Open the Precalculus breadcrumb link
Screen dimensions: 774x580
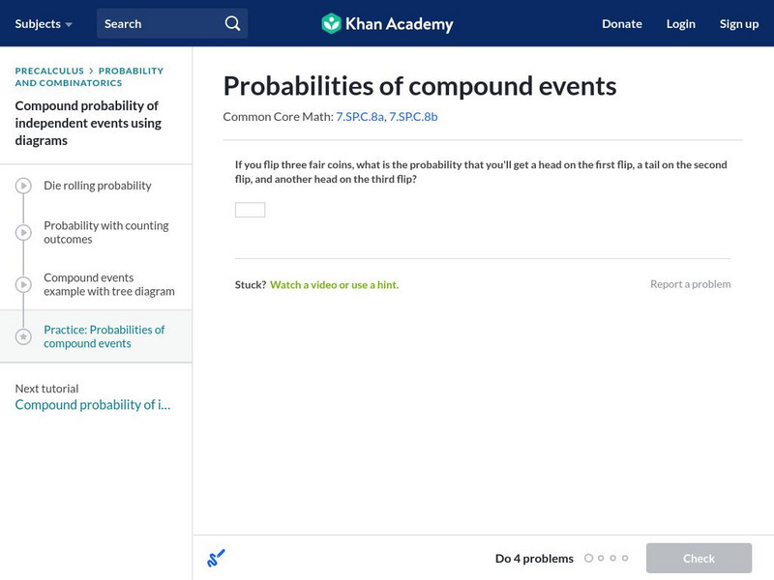(49, 71)
